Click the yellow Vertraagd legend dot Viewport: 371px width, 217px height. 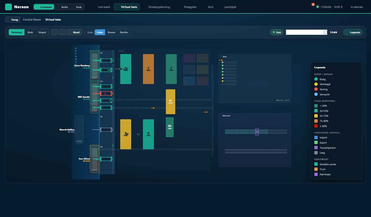pos(316,84)
